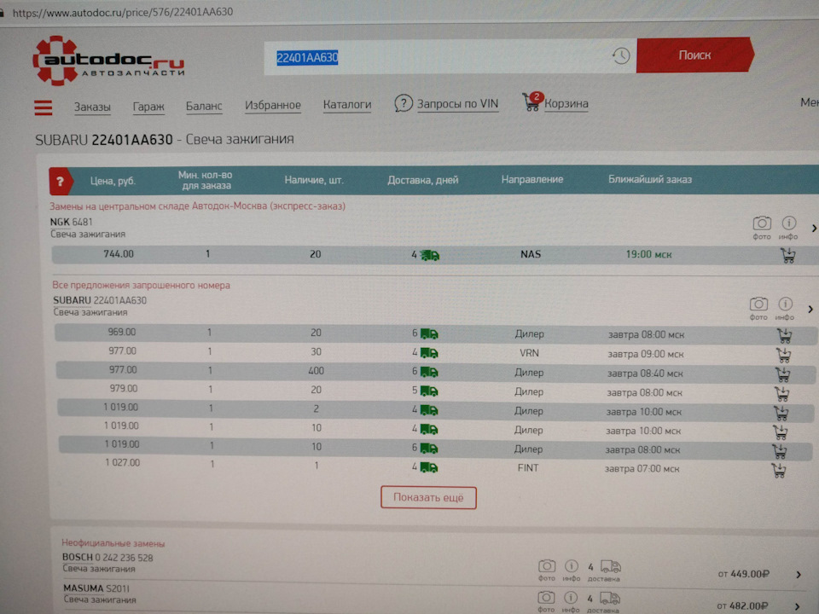Open the cart icon with badge 2

[532, 101]
